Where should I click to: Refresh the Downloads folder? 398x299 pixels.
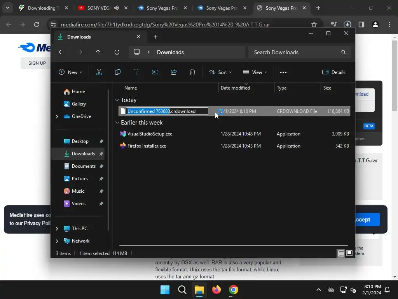coord(117,52)
